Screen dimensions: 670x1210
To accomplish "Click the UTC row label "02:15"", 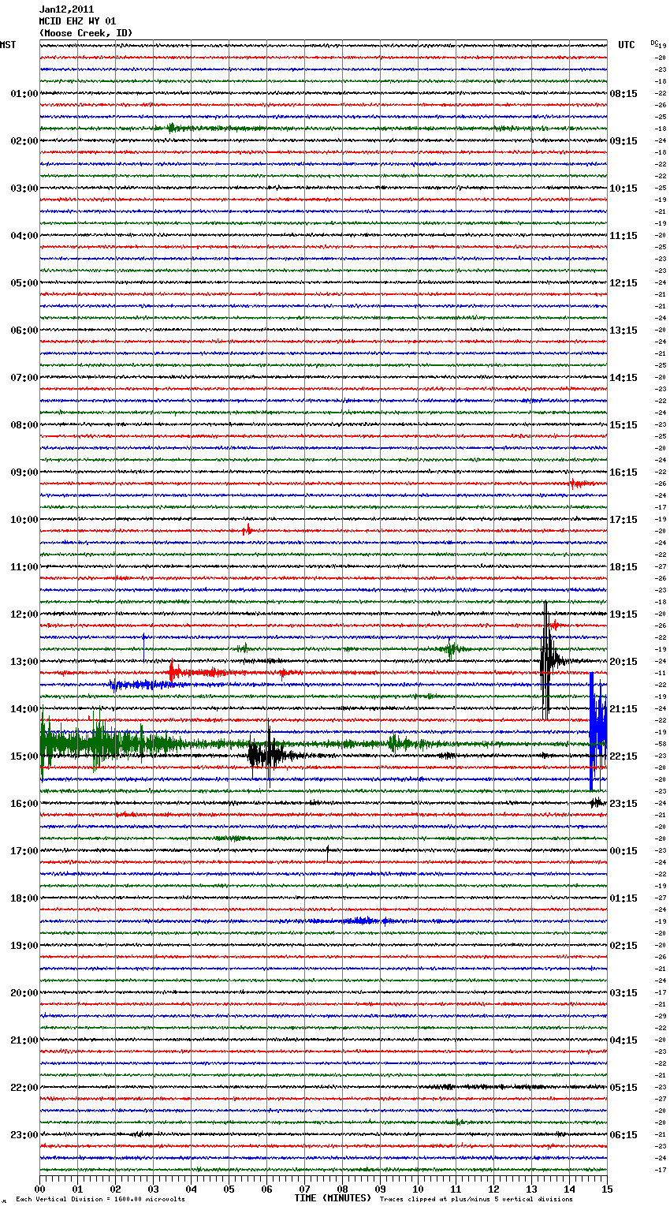I will click(x=623, y=946).
